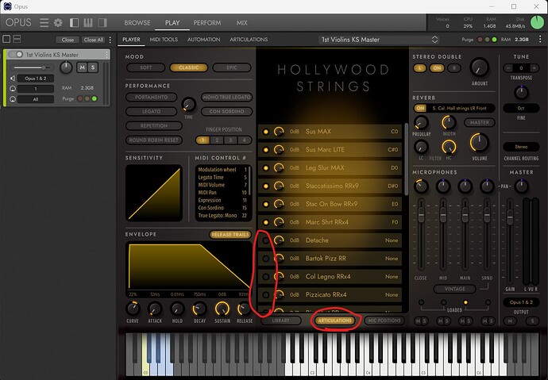This screenshot has height=380, width=548.
Task: Show the LIBRARY view button
Action: 280,321
